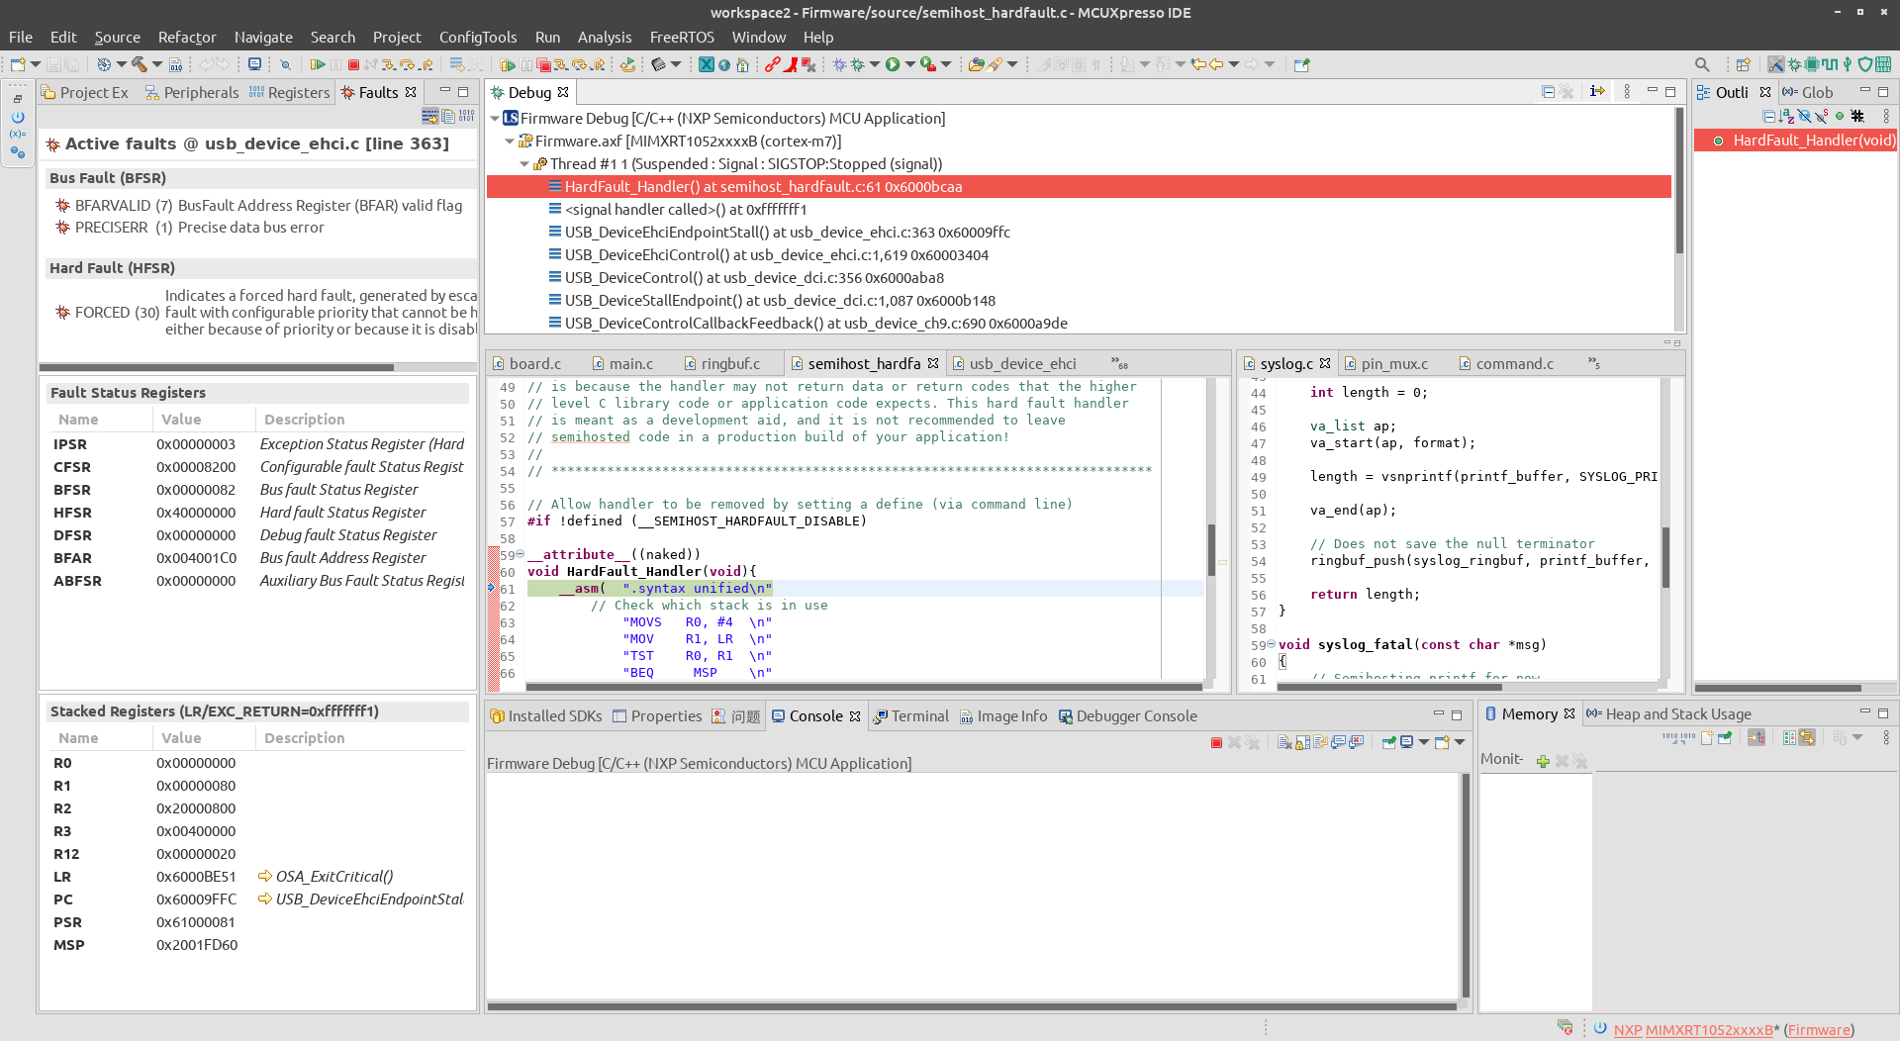Screen dimensions: 1900x1041
Task: Toggle the green dot filter in Outline toolbar
Action: (1840, 116)
